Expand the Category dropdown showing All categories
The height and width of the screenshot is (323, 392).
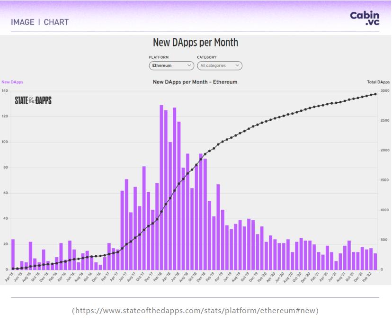[x=219, y=66]
